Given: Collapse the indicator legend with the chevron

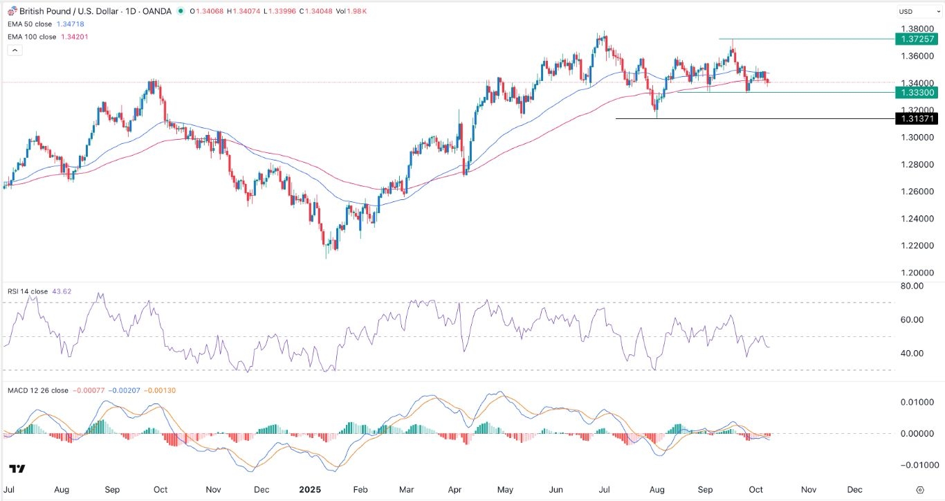Looking at the screenshot, I should [15, 49].
